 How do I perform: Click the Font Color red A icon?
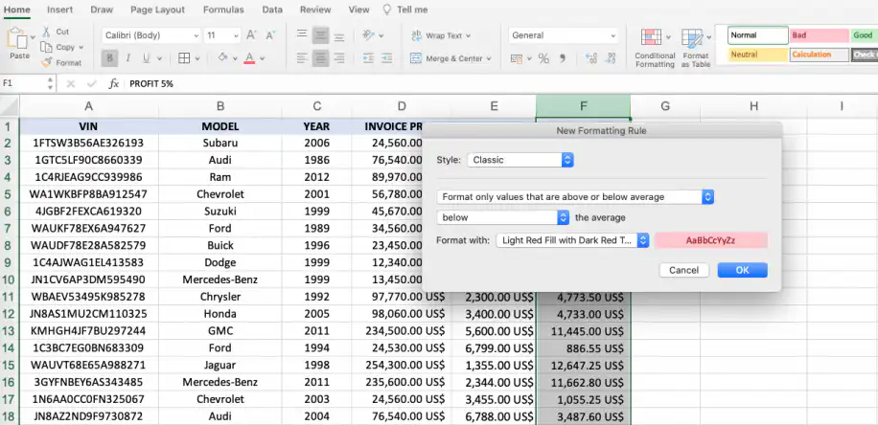(x=249, y=58)
